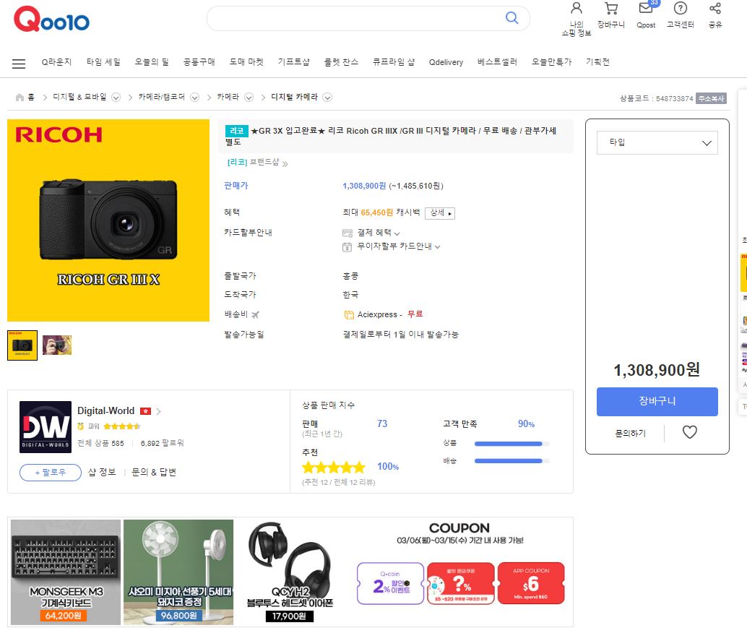Screen dimensions: 747x628
Task: Click the Qoo10 logo
Action: tap(51, 20)
